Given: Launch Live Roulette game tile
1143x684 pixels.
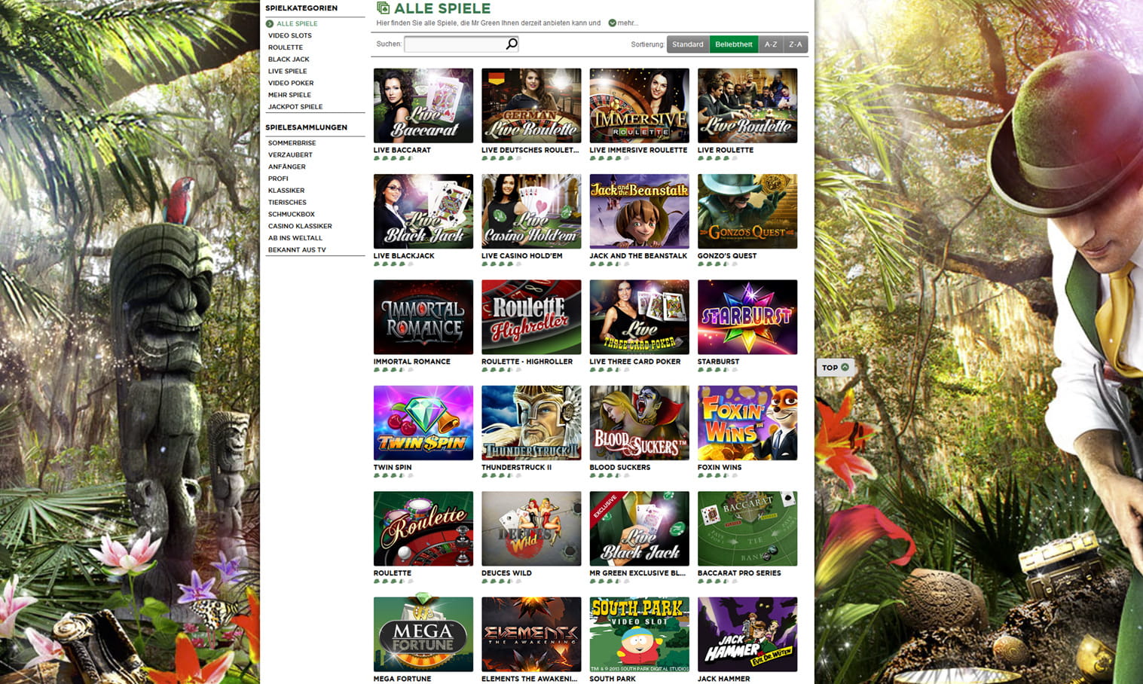Looking at the screenshot, I should 747,105.
